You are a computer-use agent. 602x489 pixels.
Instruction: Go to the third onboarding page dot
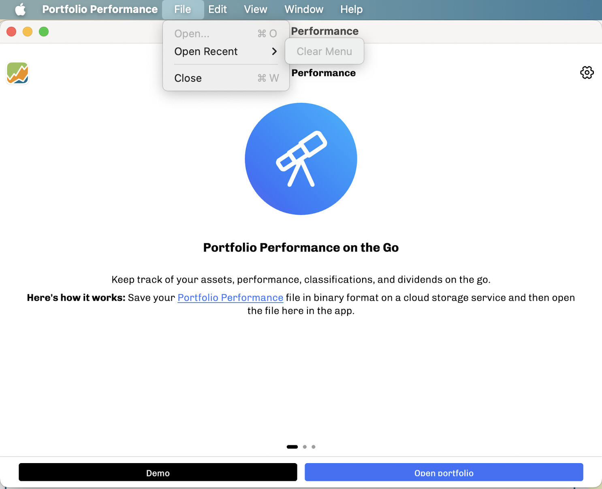click(x=314, y=447)
